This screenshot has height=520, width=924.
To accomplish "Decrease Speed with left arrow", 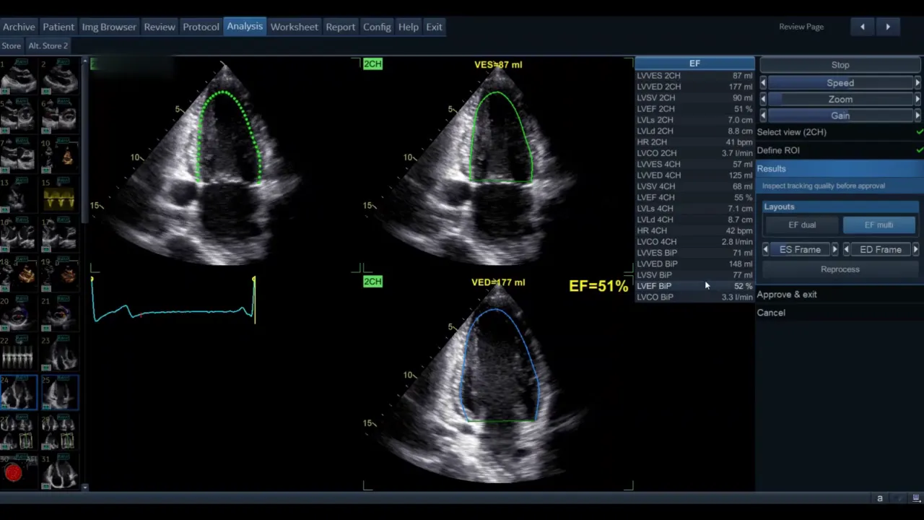I will (x=763, y=83).
